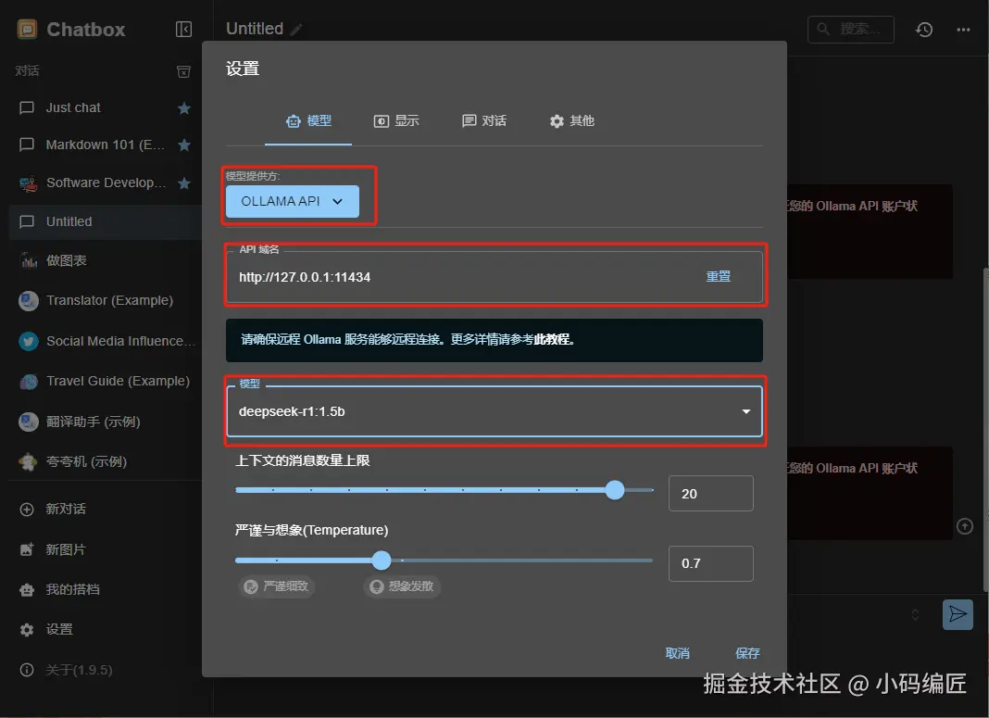Click the scroll-to-top circle arrow icon
This screenshot has height=718, width=989.
[x=964, y=526]
